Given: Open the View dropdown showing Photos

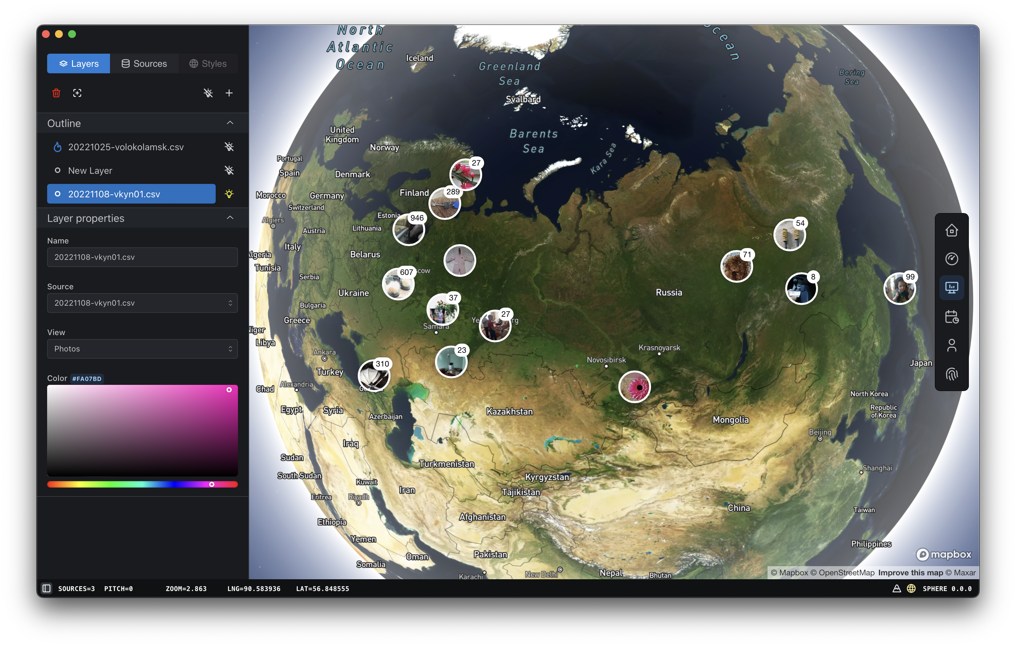Looking at the screenshot, I should [x=142, y=349].
